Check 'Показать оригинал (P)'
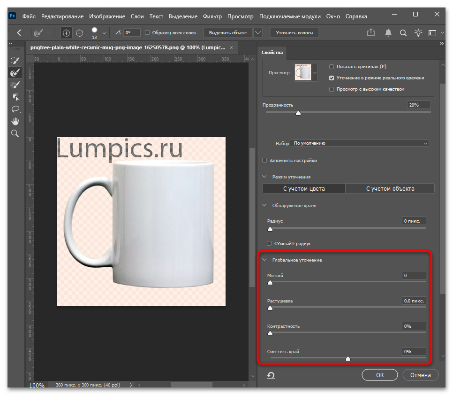This screenshot has height=395, width=453. (x=332, y=67)
